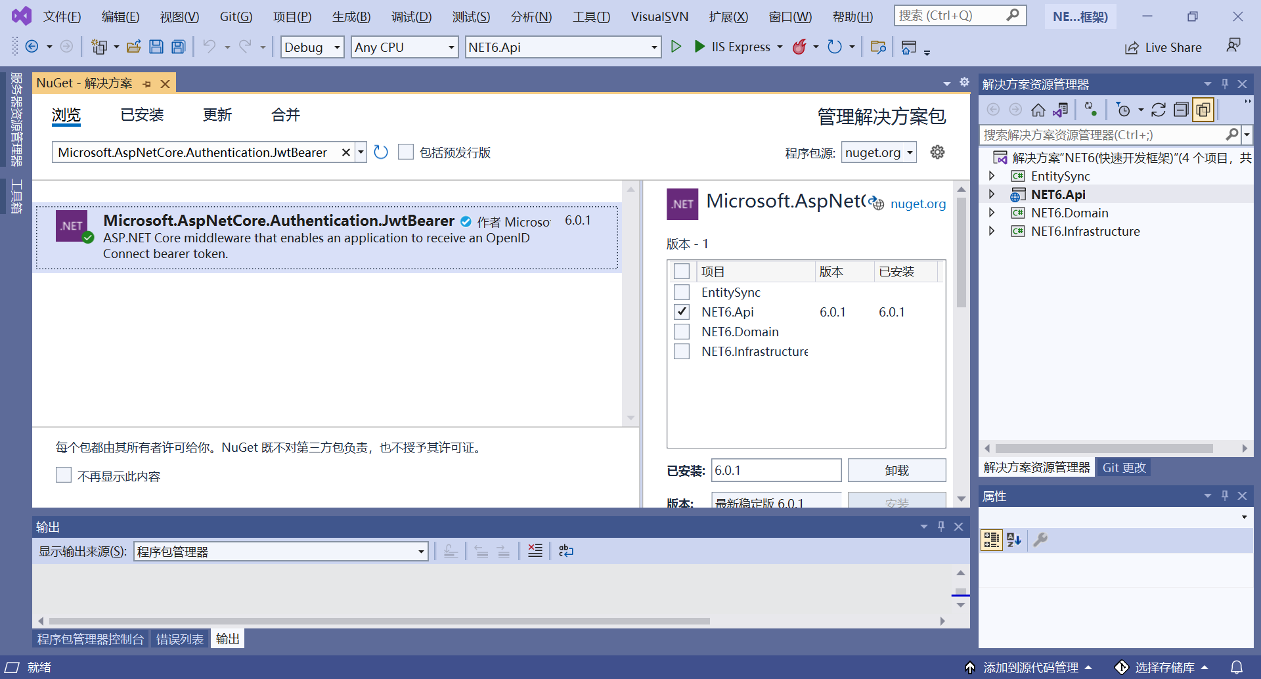
Task: Open the nuget.org link for the package
Action: 918,204
